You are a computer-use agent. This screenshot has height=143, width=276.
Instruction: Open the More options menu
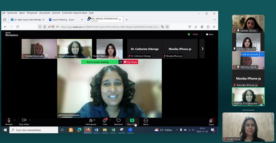146,122
